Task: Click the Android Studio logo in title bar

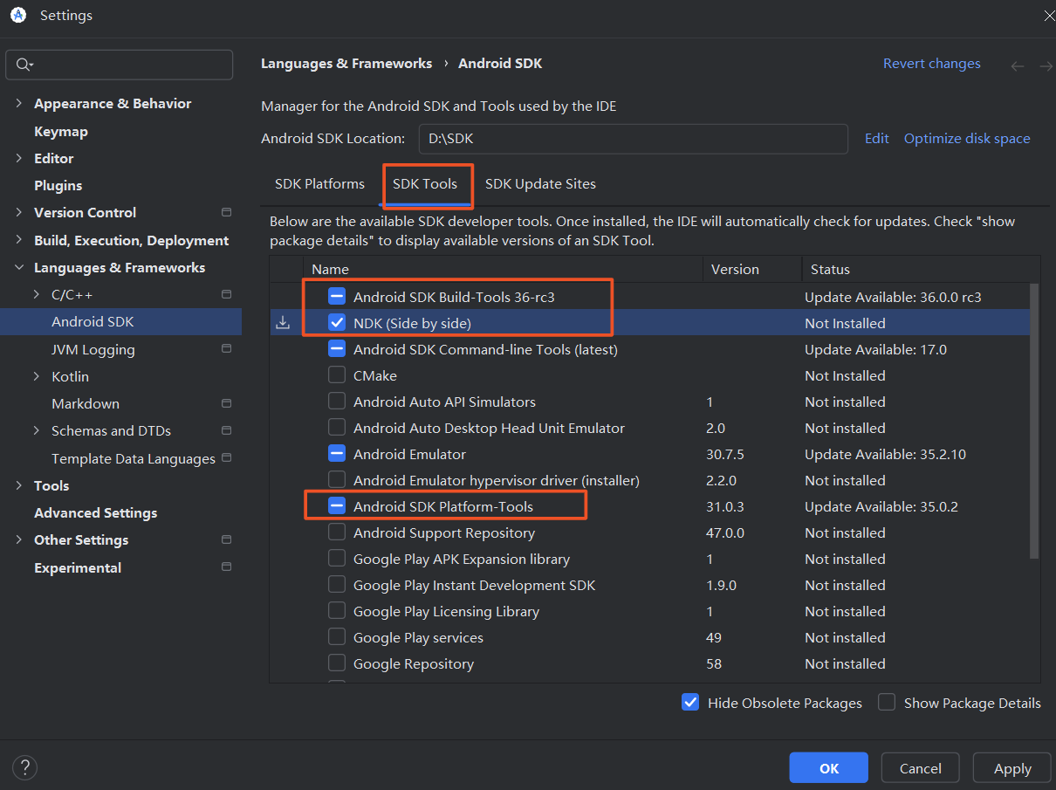Action: coord(18,15)
